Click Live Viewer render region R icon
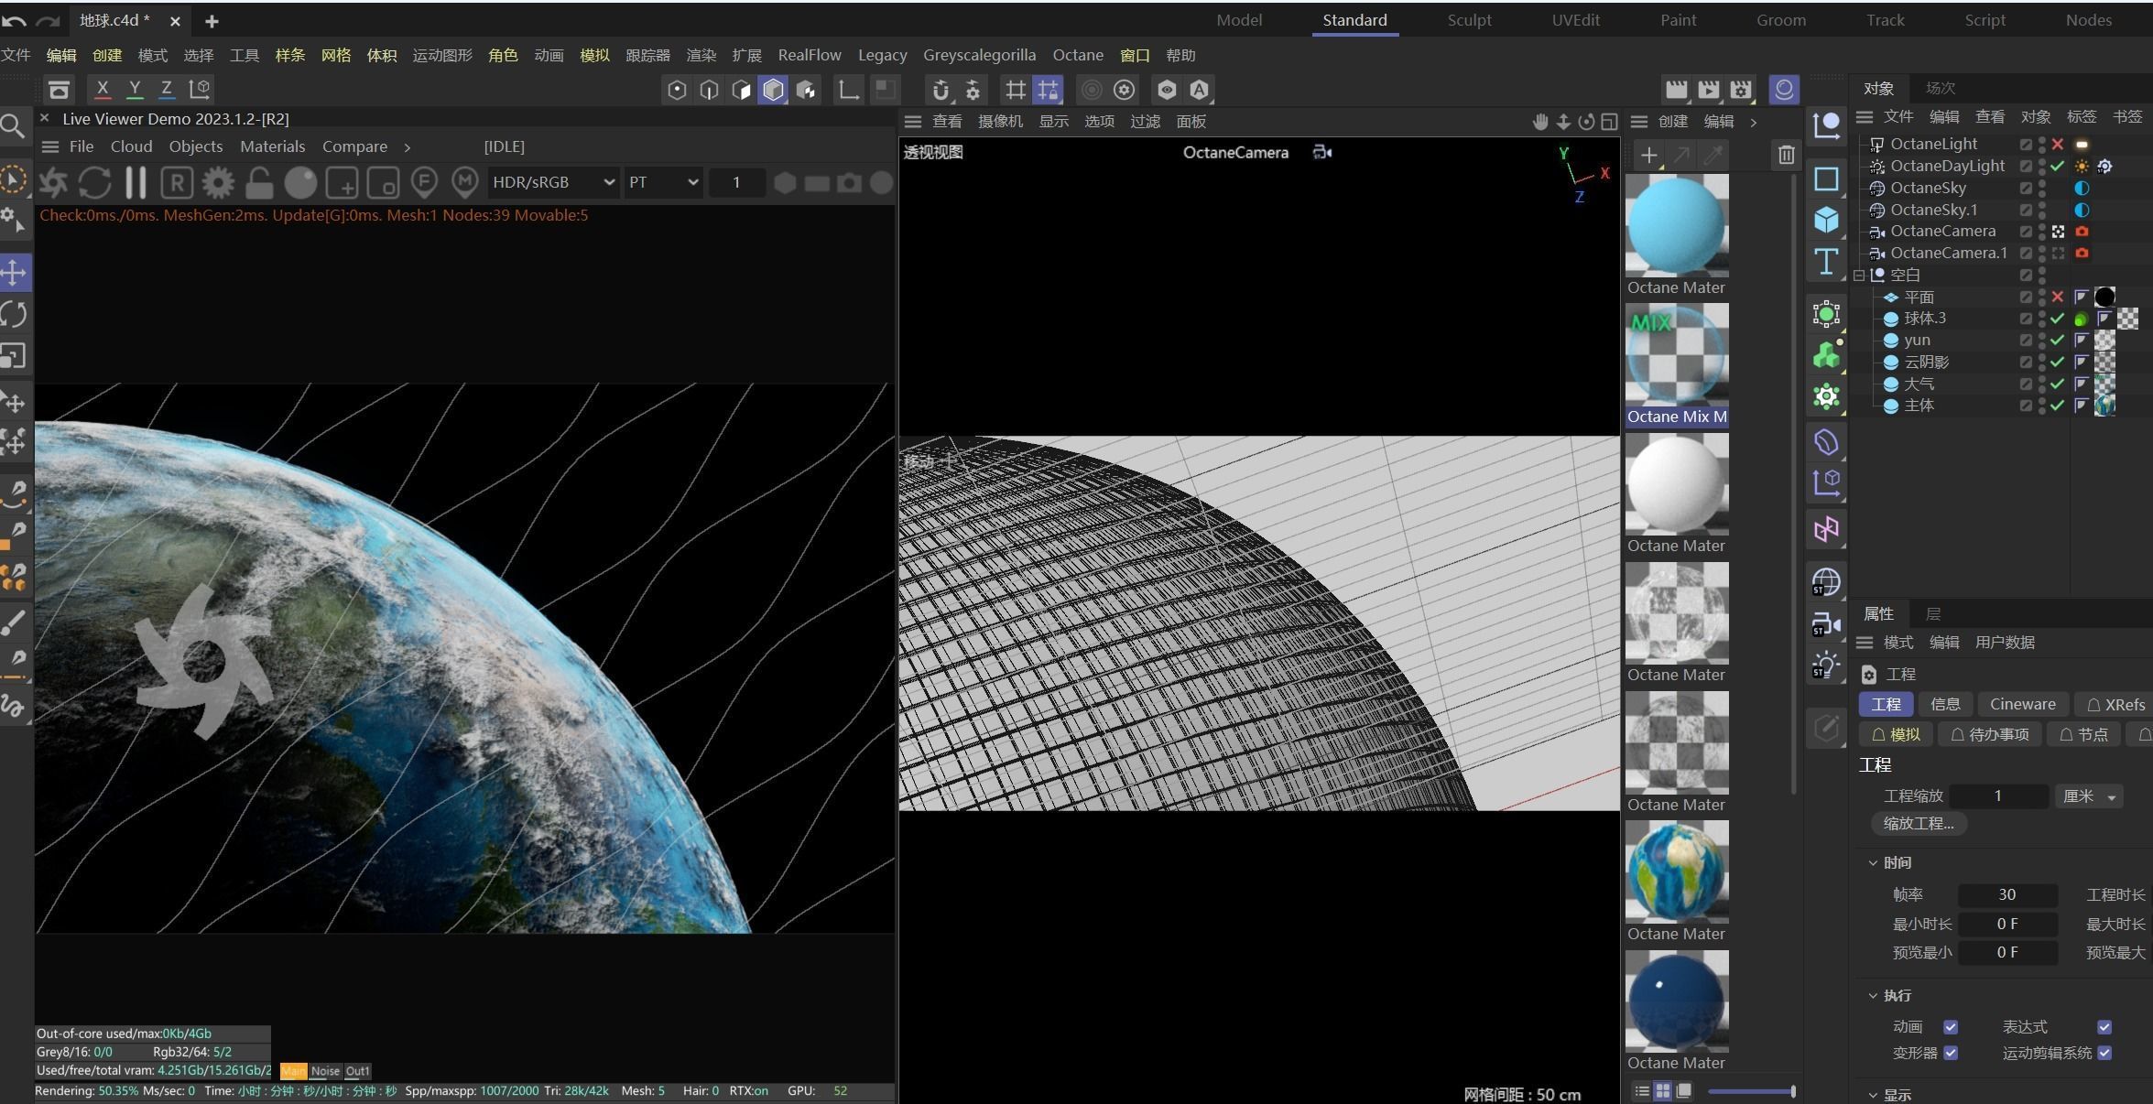This screenshot has width=2153, height=1104. [x=177, y=183]
